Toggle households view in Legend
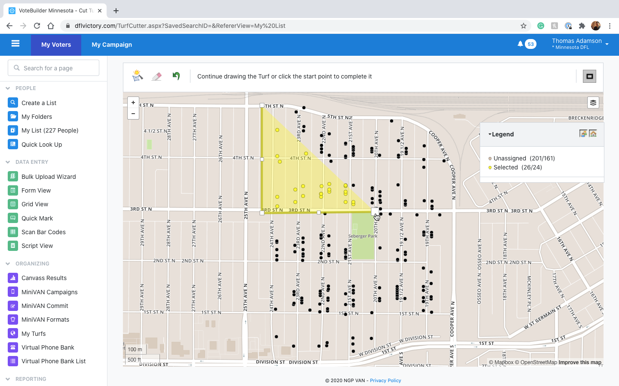Image resolution: width=619 pixels, height=386 pixels. tap(593, 134)
